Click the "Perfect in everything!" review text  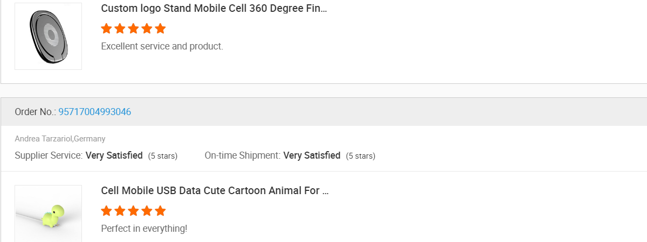(x=144, y=229)
